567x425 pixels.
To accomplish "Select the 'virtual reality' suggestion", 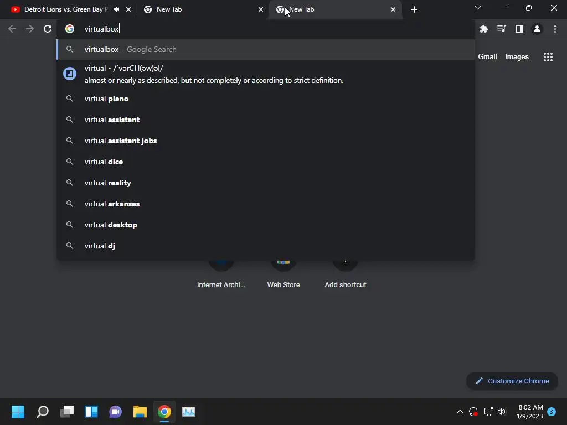I will pos(266,183).
